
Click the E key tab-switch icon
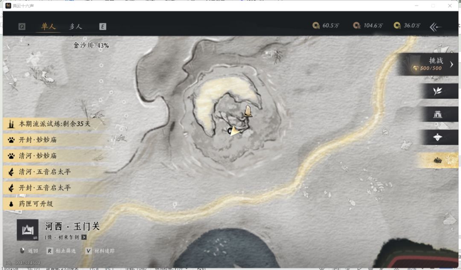[102, 27]
